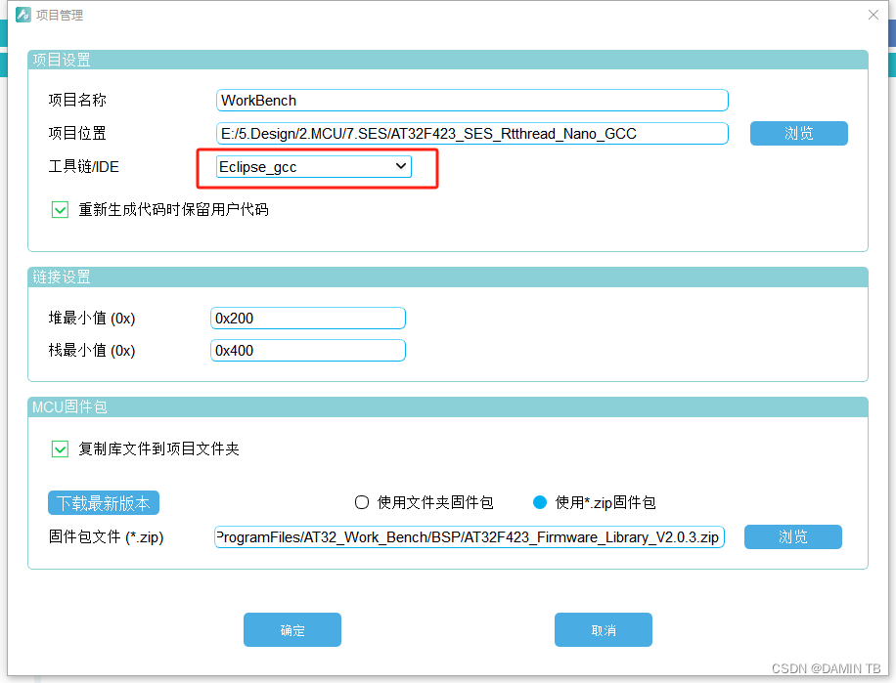896x683 pixels.
Task: Click the MCU固件包 section header
Action: 448,406
